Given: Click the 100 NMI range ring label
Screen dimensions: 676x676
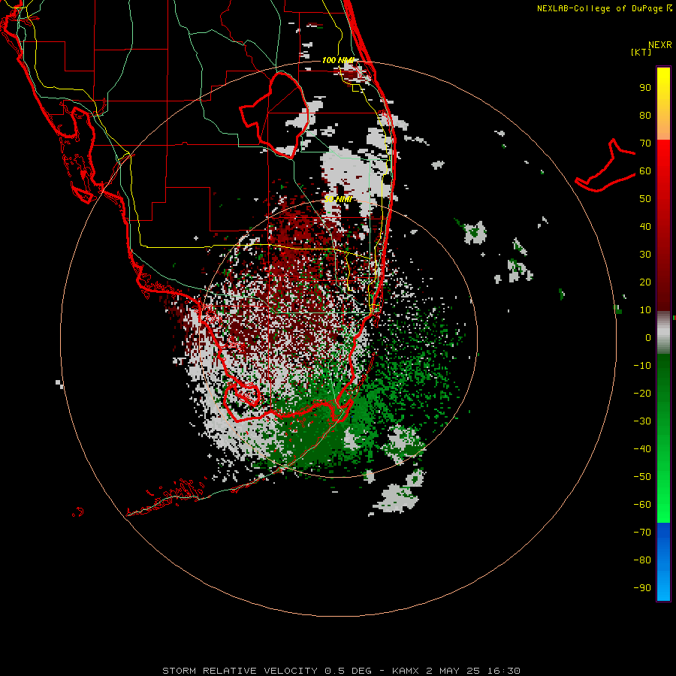Looking at the screenshot, I should pyautogui.click(x=338, y=60).
